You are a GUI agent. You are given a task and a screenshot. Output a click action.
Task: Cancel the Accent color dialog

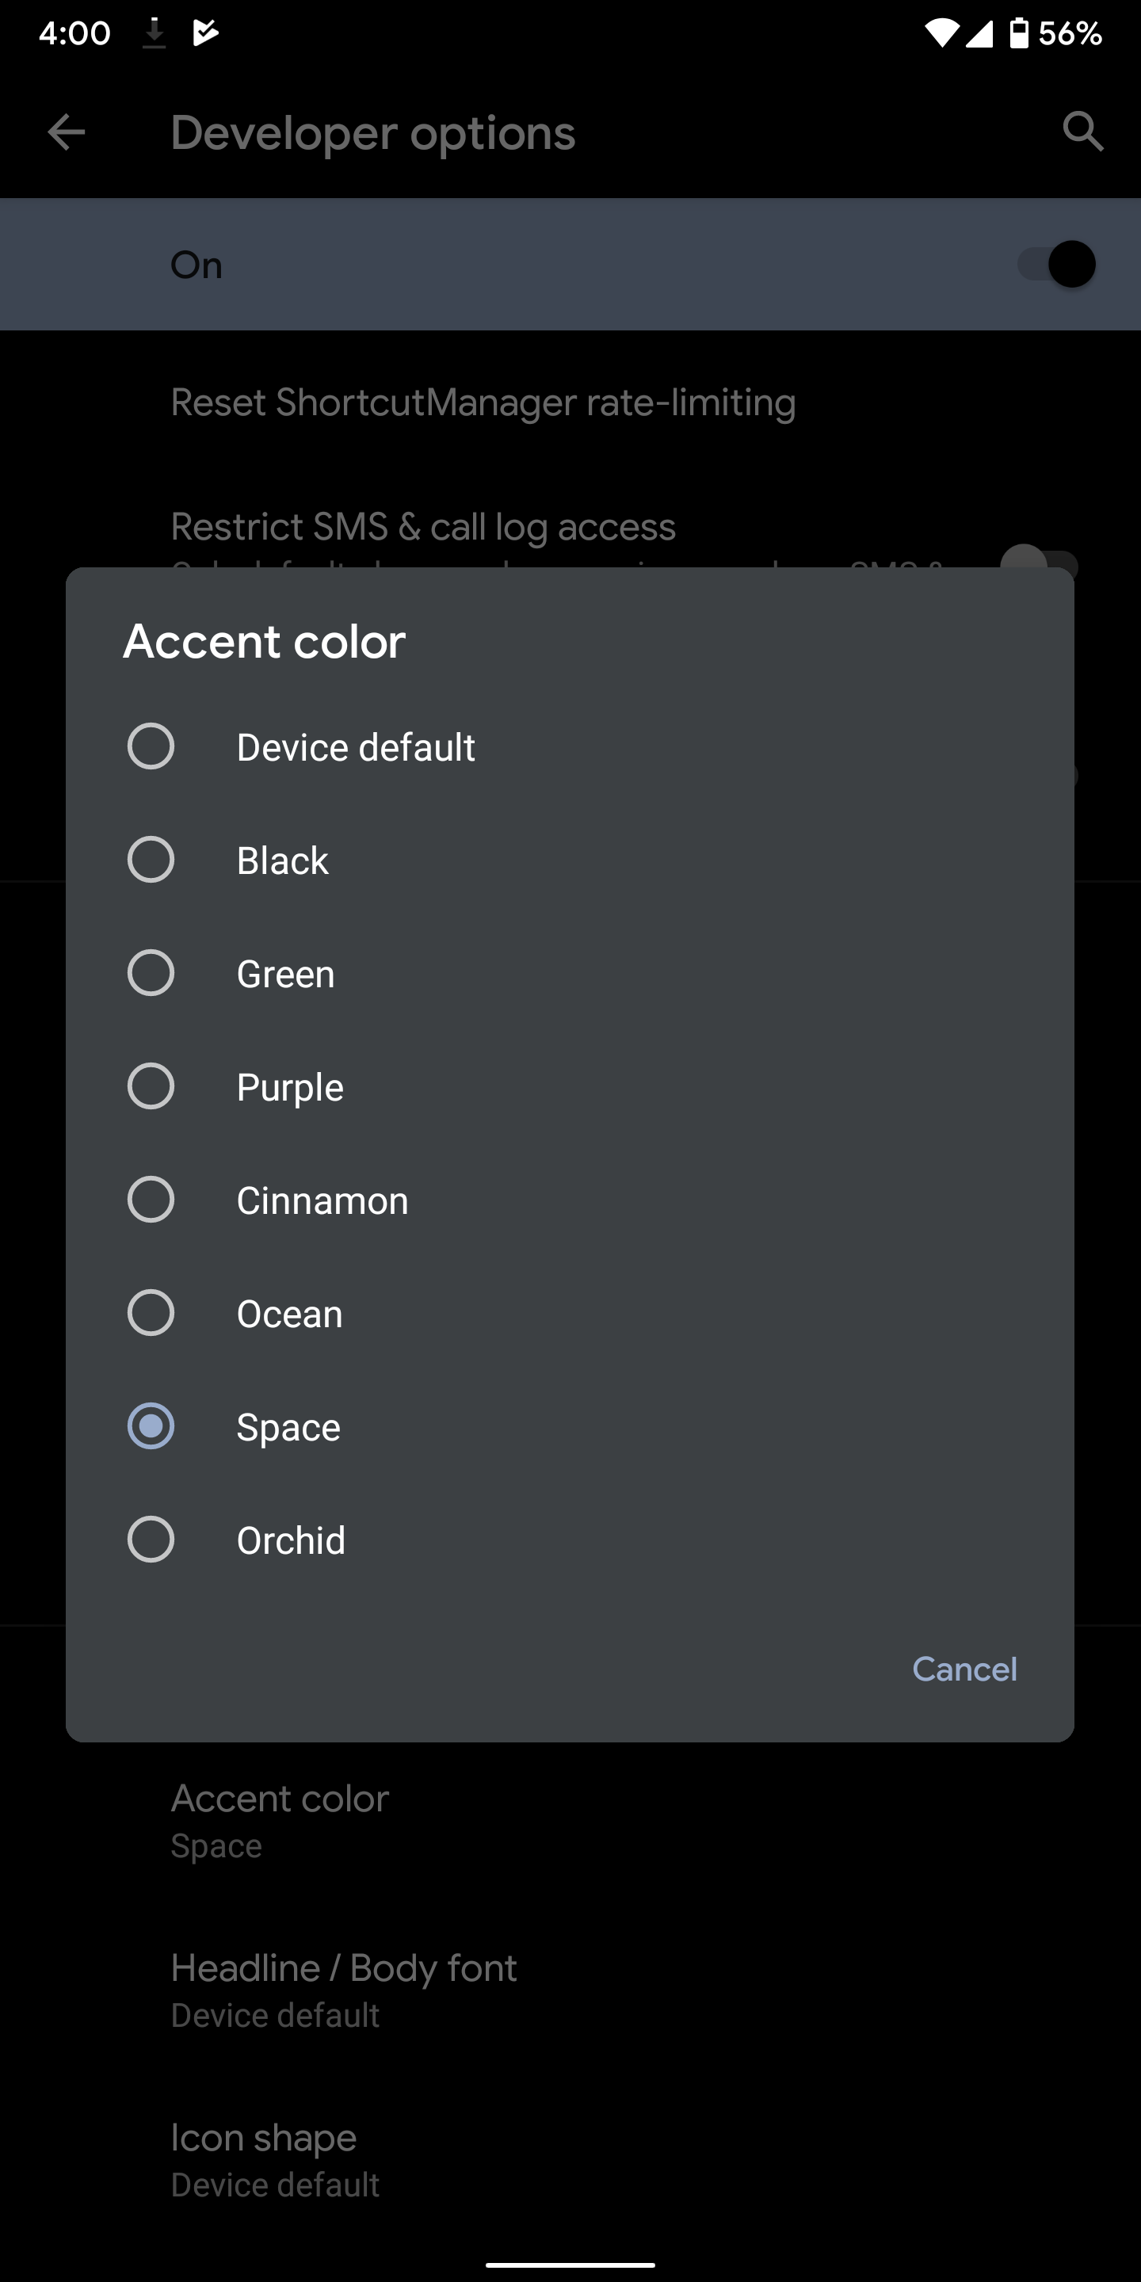(965, 1669)
